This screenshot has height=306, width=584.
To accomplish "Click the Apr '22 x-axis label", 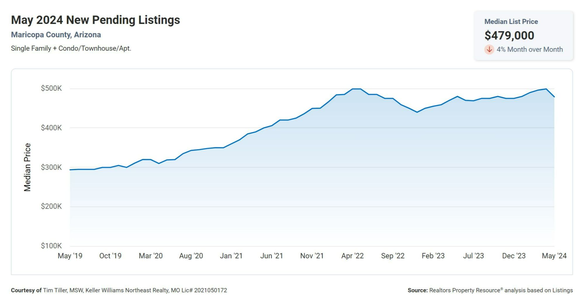I will coord(352,256).
